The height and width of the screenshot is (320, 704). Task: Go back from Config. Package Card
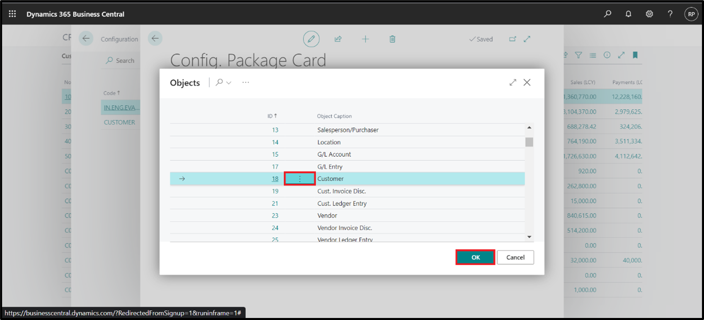[x=155, y=39]
